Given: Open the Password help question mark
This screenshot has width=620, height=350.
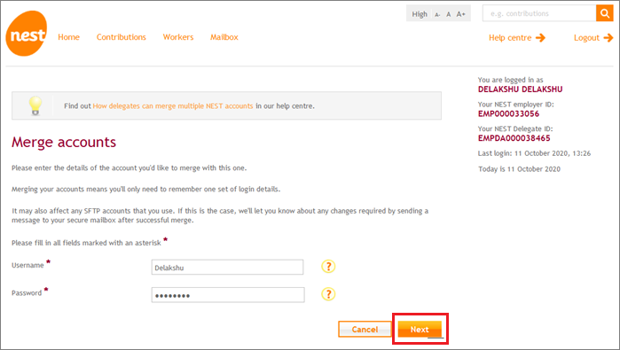Looking at the screenshot, I should [328, 294].
